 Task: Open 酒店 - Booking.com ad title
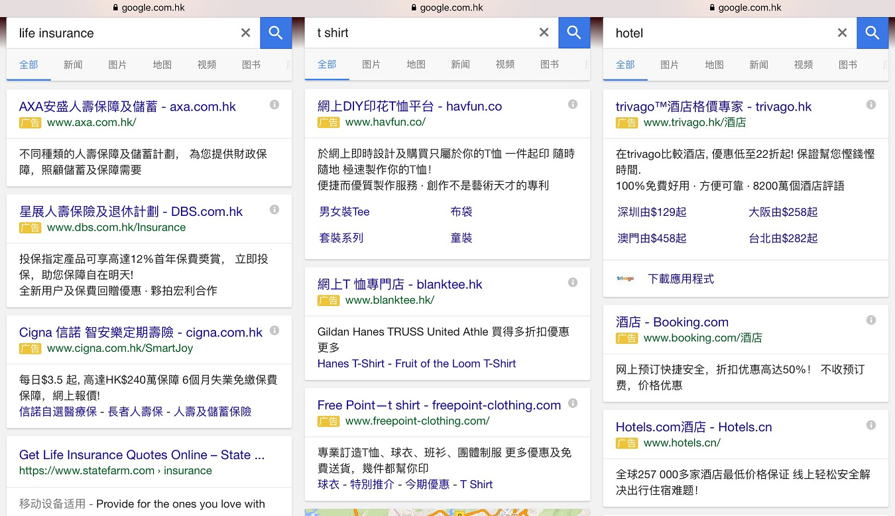click(x=672, y=323)
